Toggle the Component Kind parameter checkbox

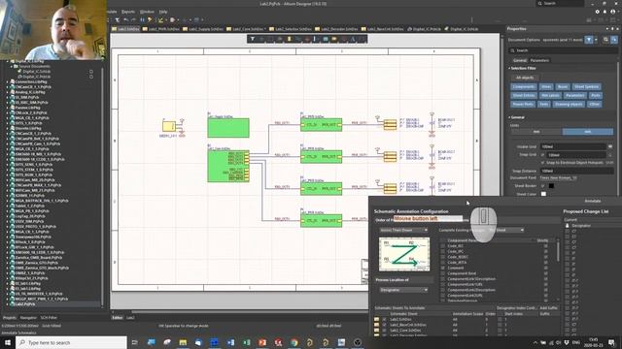click(443, 273)
